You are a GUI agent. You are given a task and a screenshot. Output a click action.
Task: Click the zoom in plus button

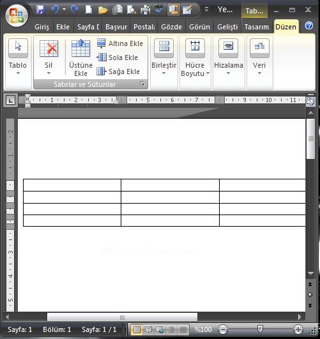coord(298,329)
